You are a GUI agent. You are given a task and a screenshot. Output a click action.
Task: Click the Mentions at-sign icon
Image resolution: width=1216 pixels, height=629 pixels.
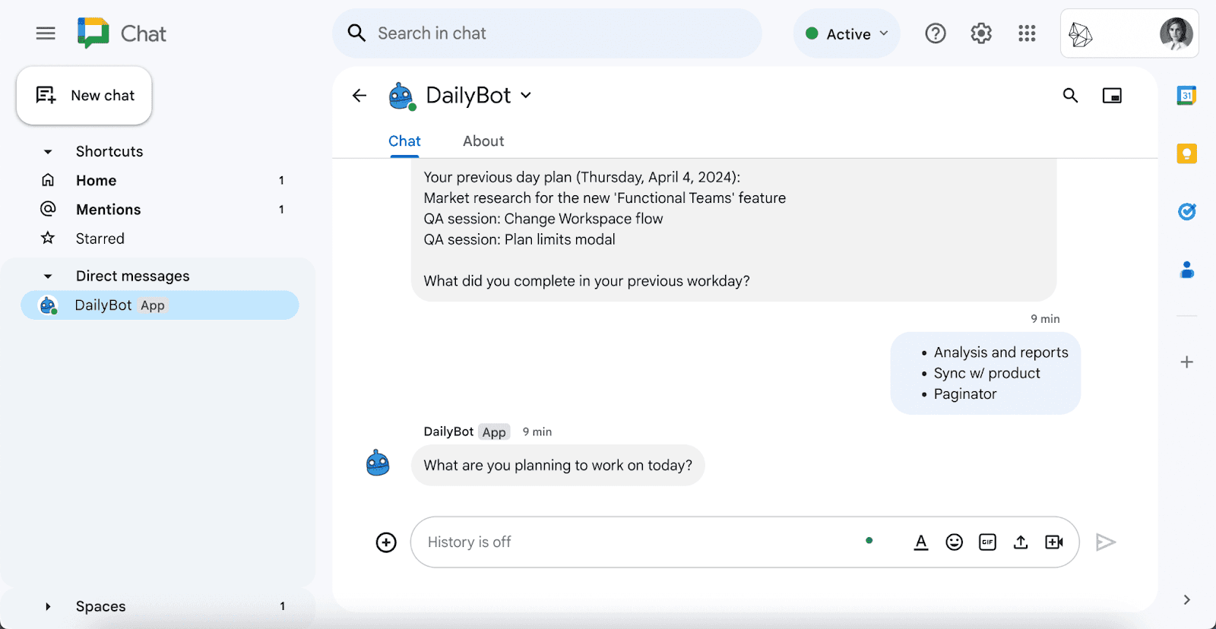click(48, 209)
